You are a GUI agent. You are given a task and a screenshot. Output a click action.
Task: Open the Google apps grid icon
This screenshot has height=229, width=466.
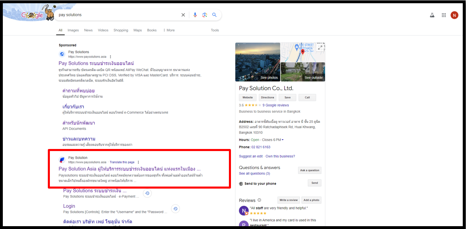pyautogui.click(x=444, y=15)
